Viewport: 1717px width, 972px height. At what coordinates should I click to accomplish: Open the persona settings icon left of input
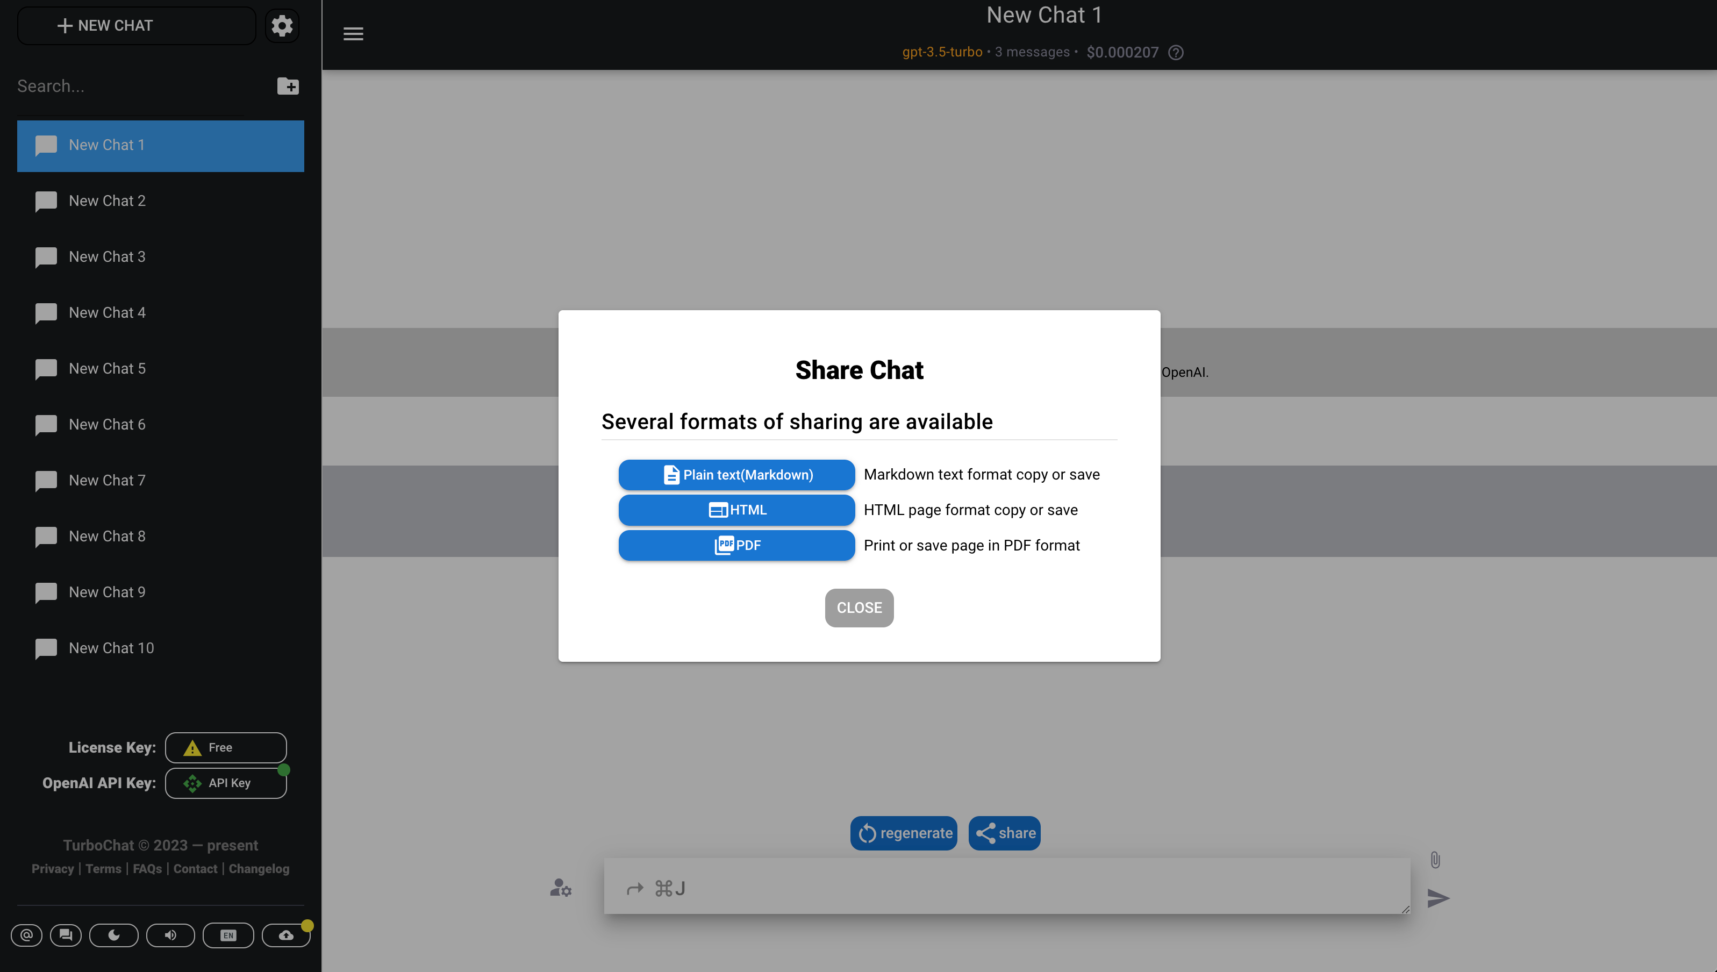561,888
